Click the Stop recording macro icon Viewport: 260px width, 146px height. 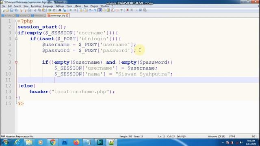click(x=132, y=10)
